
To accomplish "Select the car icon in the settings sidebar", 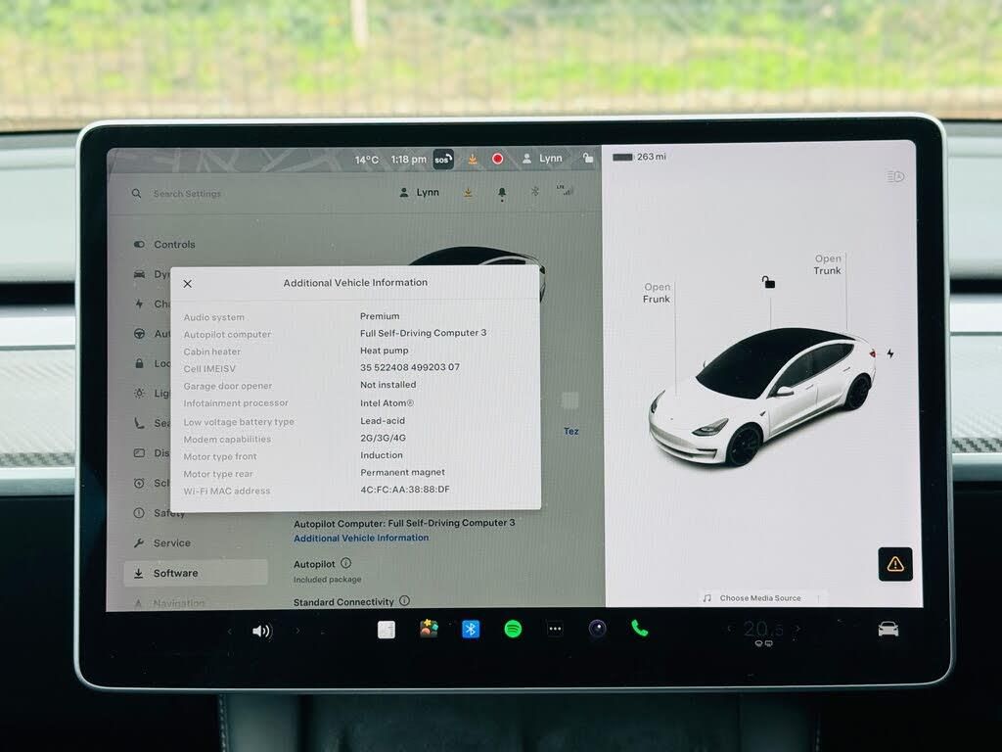I will [139, 274].
